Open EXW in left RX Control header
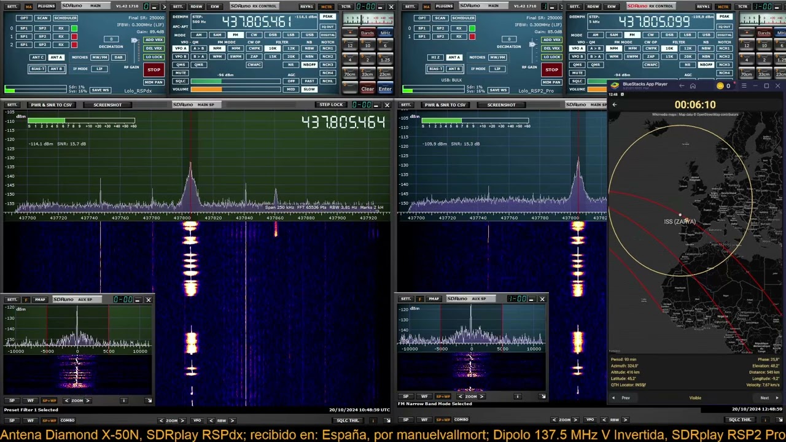The image size is (786, 442). pyautogui.click(x=215, y=6)
